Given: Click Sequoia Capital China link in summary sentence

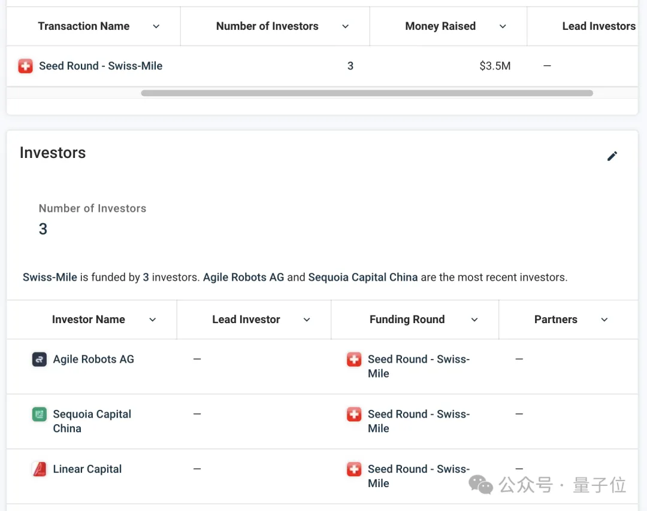Looking at the screenshot, I should (x=362, y=278).
